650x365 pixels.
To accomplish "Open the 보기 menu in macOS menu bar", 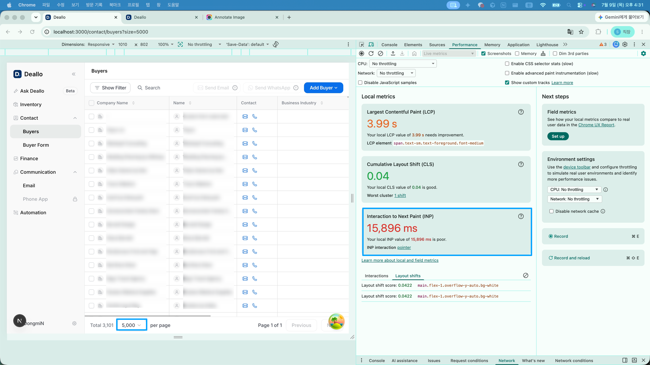I will tap(75, 5).
